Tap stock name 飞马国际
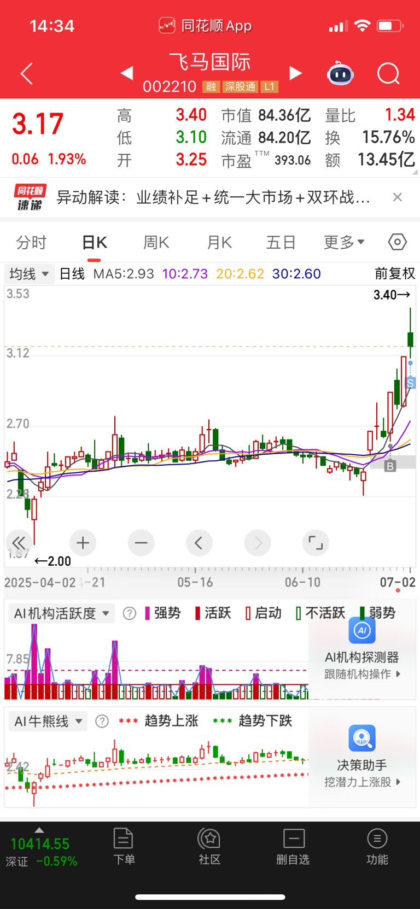The height and width of the screenshot is (909, 420). point(210,62)
